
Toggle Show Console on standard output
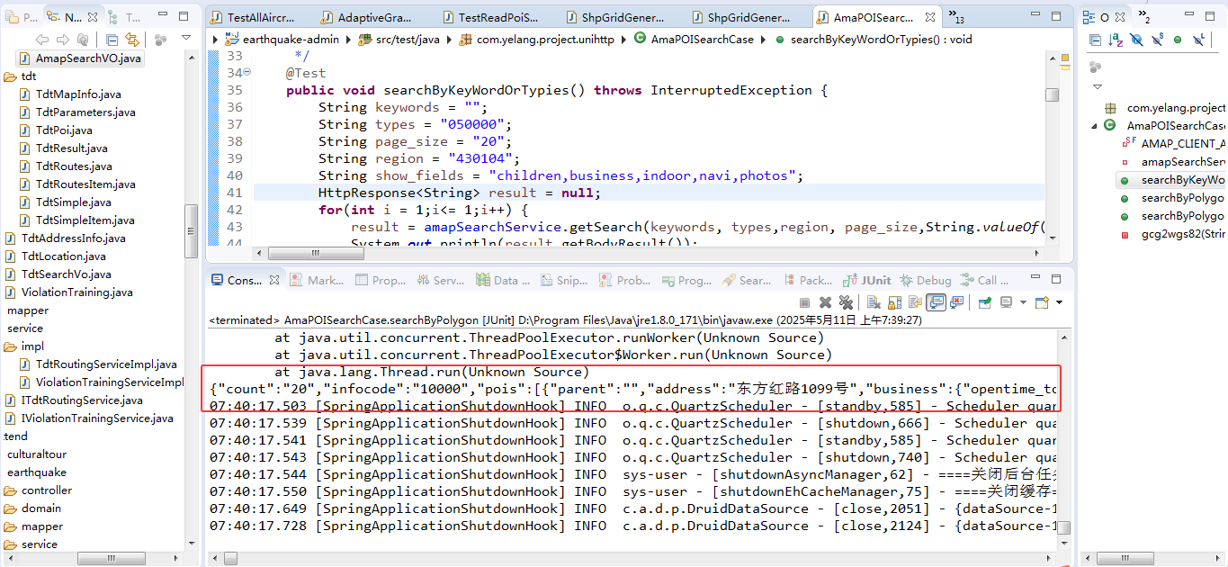[x=936, y=303]
